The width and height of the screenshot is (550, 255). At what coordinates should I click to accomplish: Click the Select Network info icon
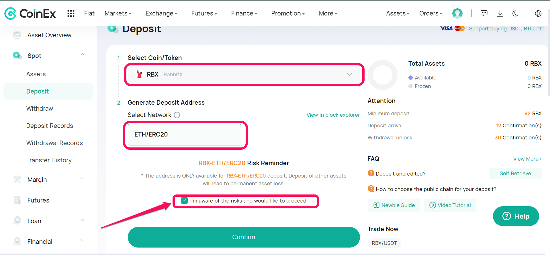tap(177, 115)
